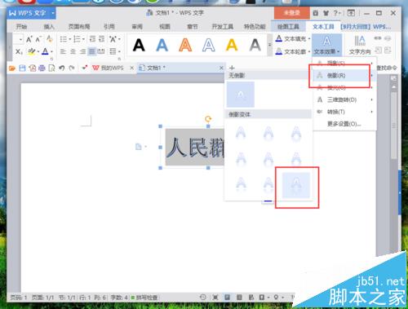This screenshot has width=408, height=309.
Task: Open the 页面布局 ribbon tab
Action: (x=79, y=27)
